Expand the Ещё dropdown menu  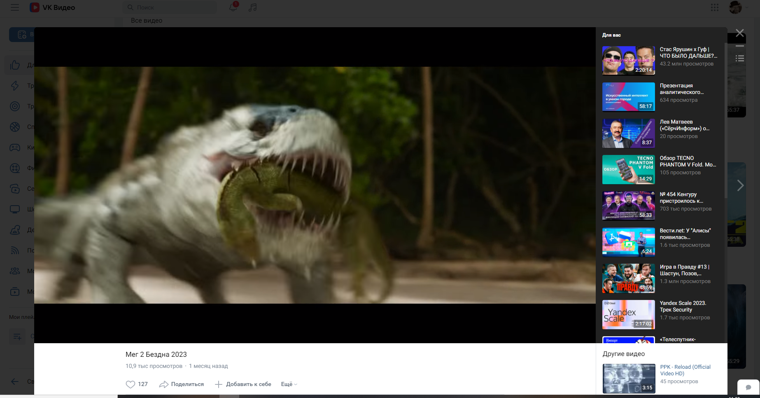click(x=289, y=384)
